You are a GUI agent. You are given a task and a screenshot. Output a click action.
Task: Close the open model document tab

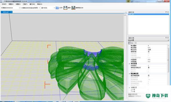(x=11, y=12)
